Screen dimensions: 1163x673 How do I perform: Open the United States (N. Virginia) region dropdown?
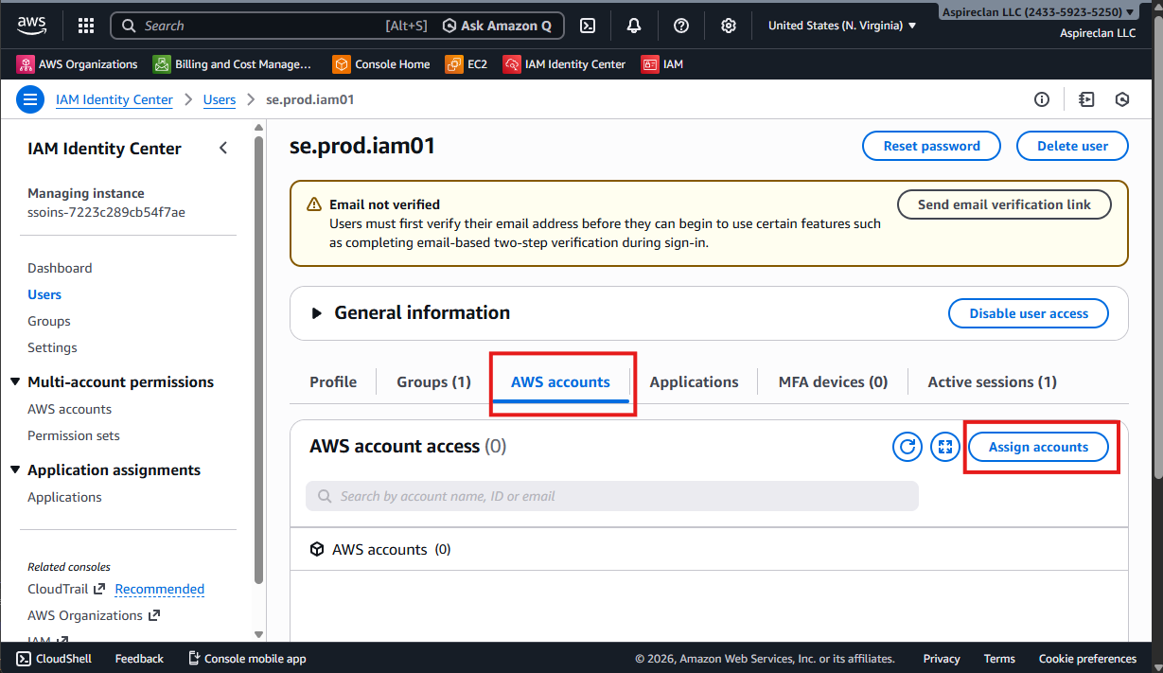(x=842, y=26)
